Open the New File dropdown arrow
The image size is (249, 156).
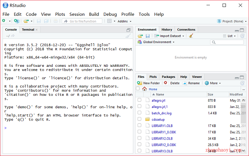tap(10, 21)
